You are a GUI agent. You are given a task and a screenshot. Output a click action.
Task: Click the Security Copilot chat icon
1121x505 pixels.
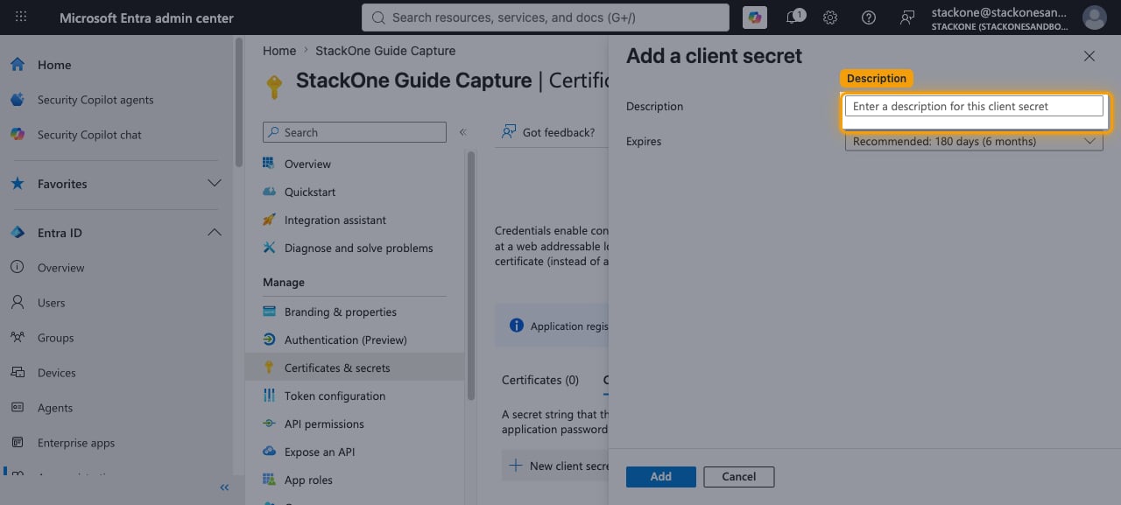[x=17, y=135]
